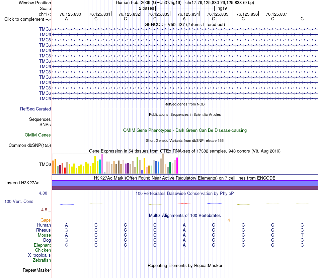Image resolution: width=318 pixels, height=278 pixels.
Task: Click 'Repeating Elements by RepeatMasker' title
Action: [x=185, y=265]
